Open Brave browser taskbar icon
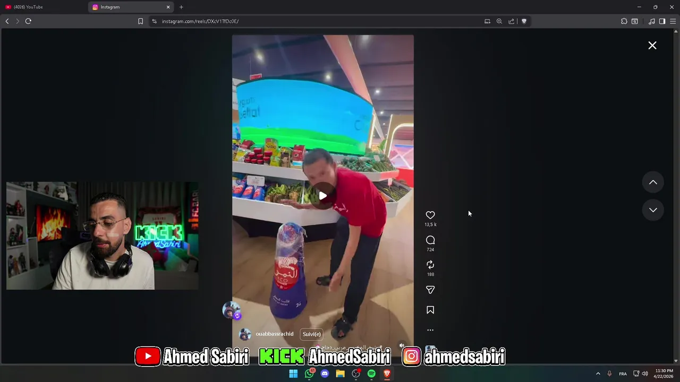 387,374
